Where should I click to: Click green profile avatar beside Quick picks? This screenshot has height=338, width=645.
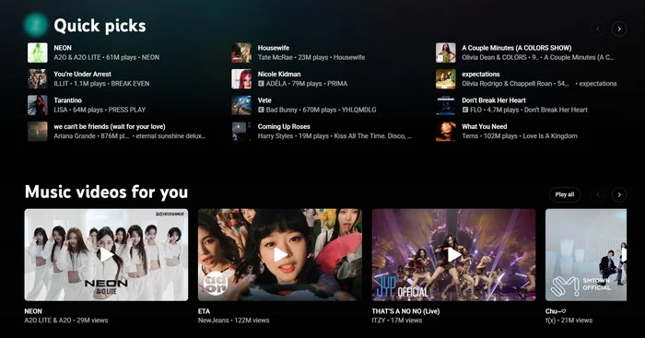click(36, 24)
